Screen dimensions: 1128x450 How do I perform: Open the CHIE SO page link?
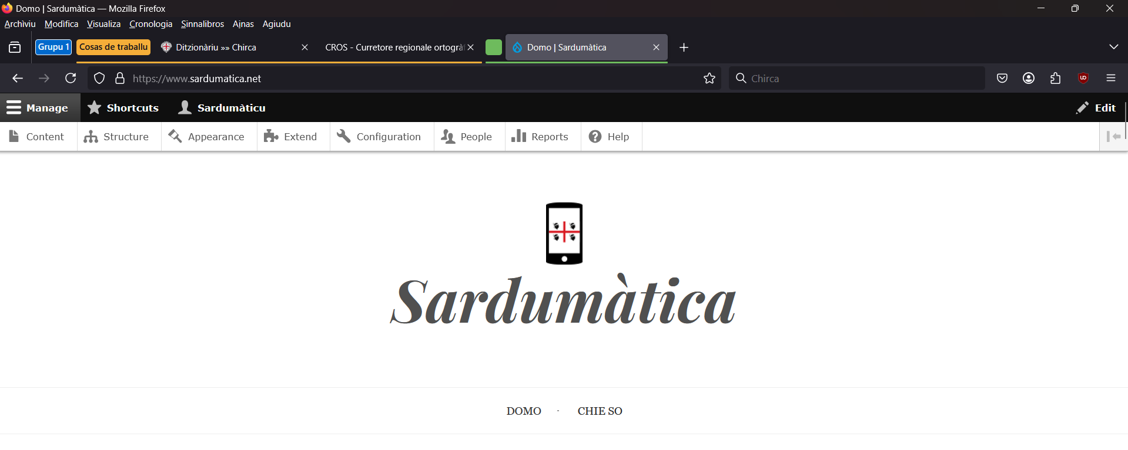(x=600, y=411)
